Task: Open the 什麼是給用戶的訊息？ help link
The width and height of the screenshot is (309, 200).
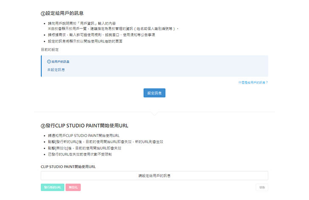Action: tap(253, 83)
